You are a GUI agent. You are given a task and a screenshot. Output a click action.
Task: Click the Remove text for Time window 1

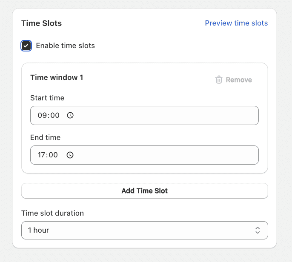pos(239,80)
